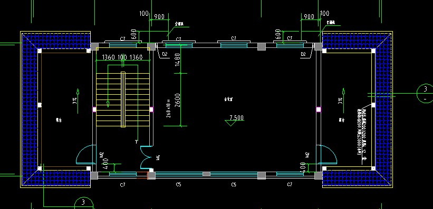Click the 3% slope arrow on left terrace
The image size is (433, 209).
tap(78, 101)
